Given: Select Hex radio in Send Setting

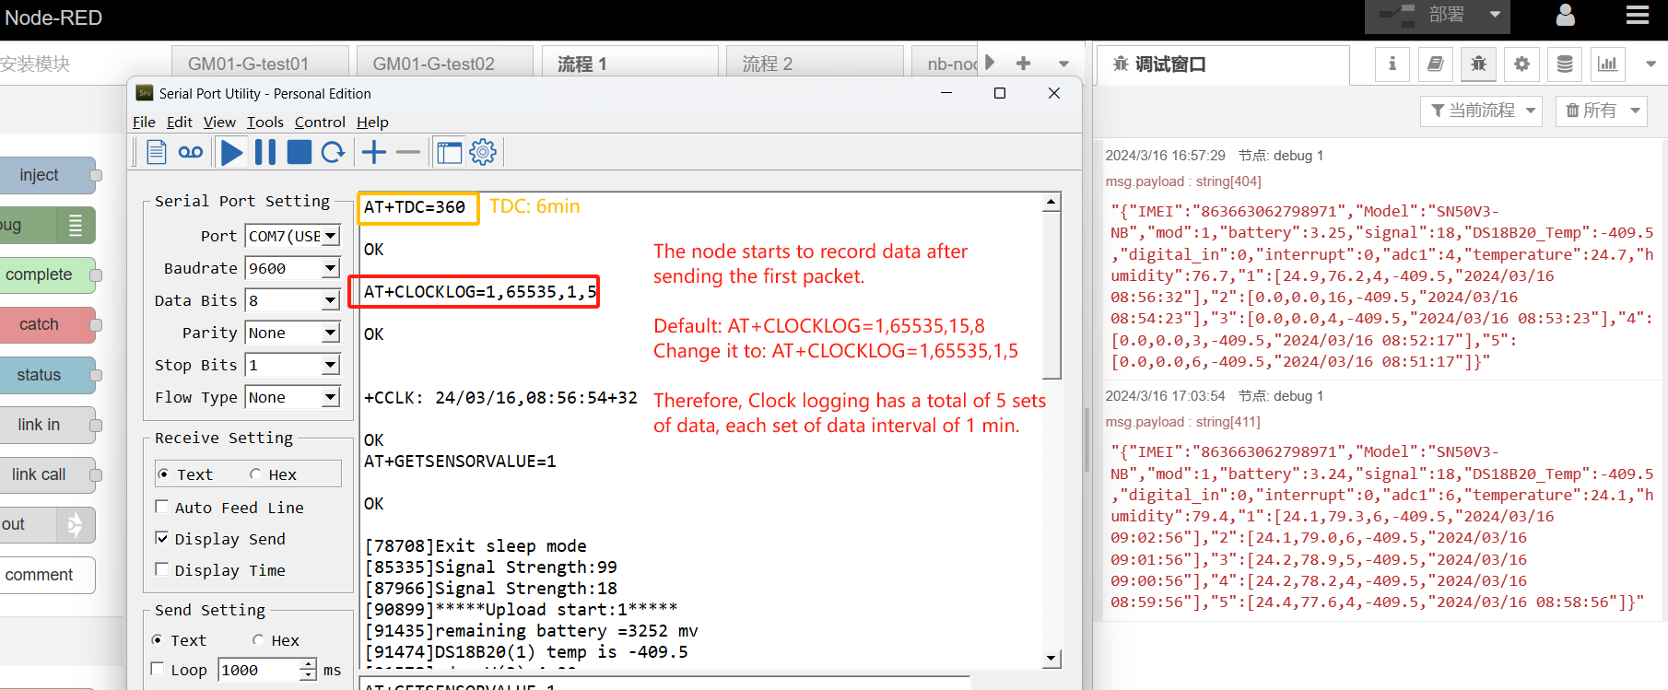Looking at the screenshot, I should tap(258, 639).
